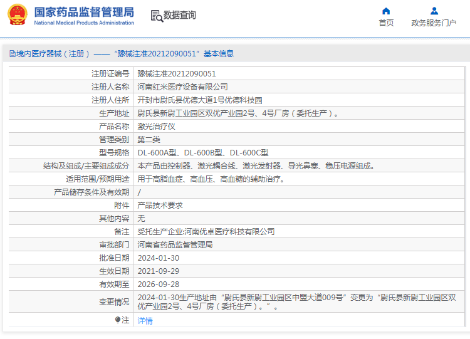The image size is (470, 339).
Task: Select storage condition slash value
Action: (x=139, y=192)
